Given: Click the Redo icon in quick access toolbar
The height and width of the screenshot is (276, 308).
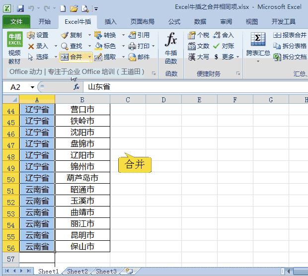Looking at the screenshot, I should click(x=47, y=8).
